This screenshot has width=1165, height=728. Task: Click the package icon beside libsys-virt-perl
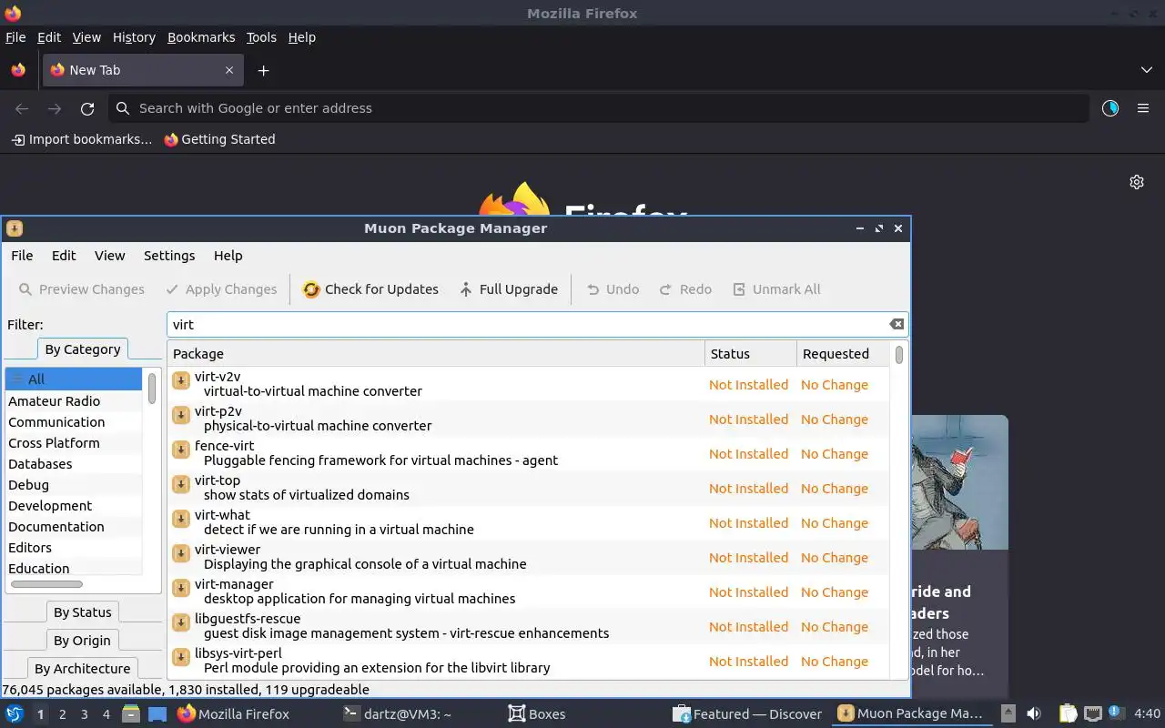181,657
